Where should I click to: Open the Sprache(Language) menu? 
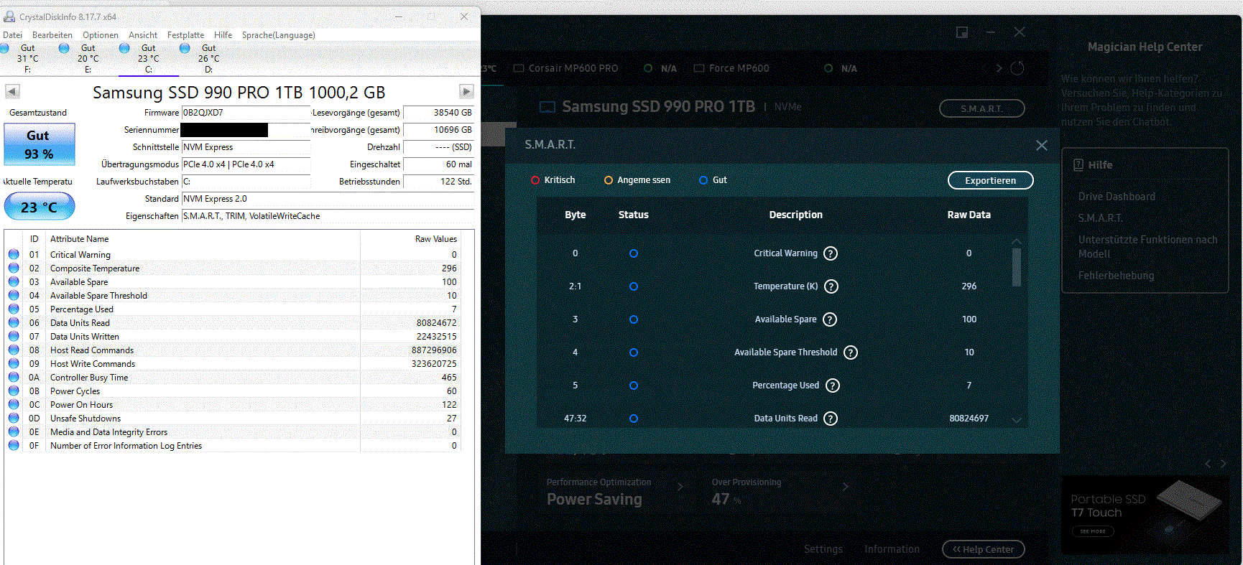click(x=278, y=35)
